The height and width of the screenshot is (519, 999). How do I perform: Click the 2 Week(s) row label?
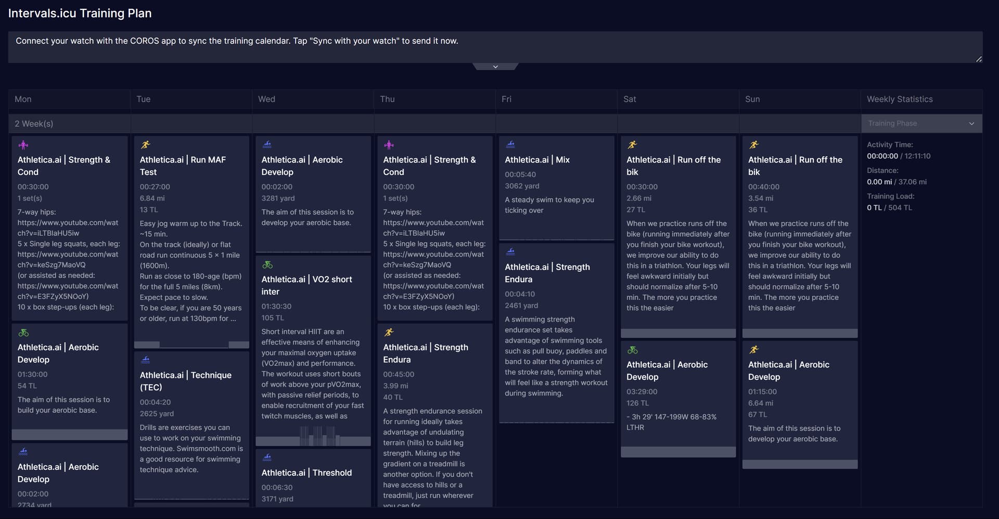tap(34, 124)
